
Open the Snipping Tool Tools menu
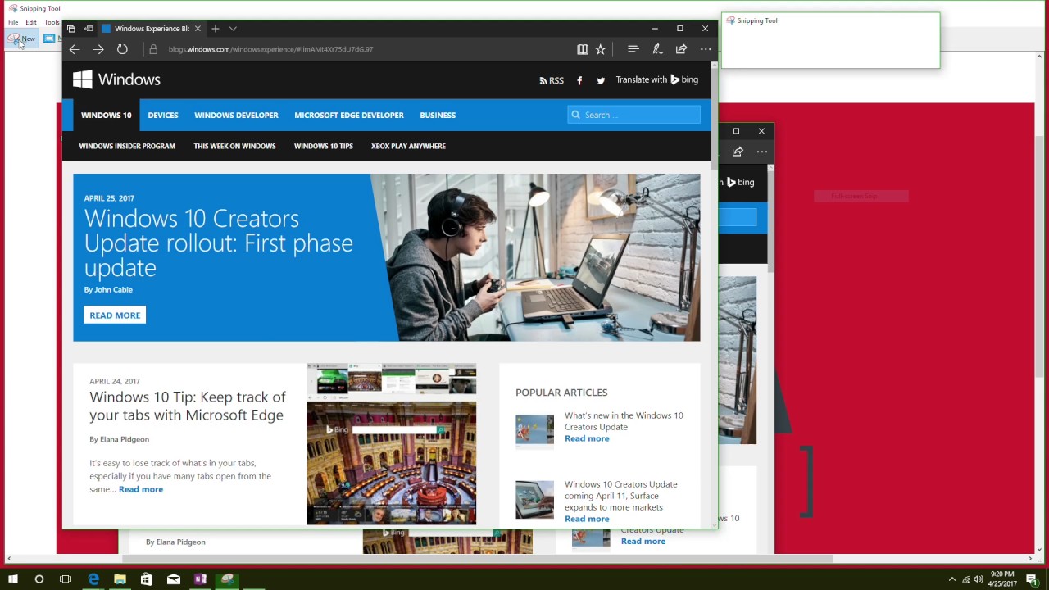click(x=52, y=22)
